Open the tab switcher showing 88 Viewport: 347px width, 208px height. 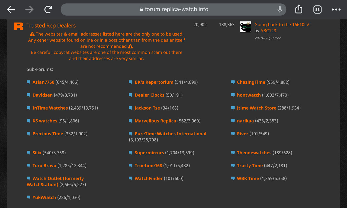[x=317, y=9]
